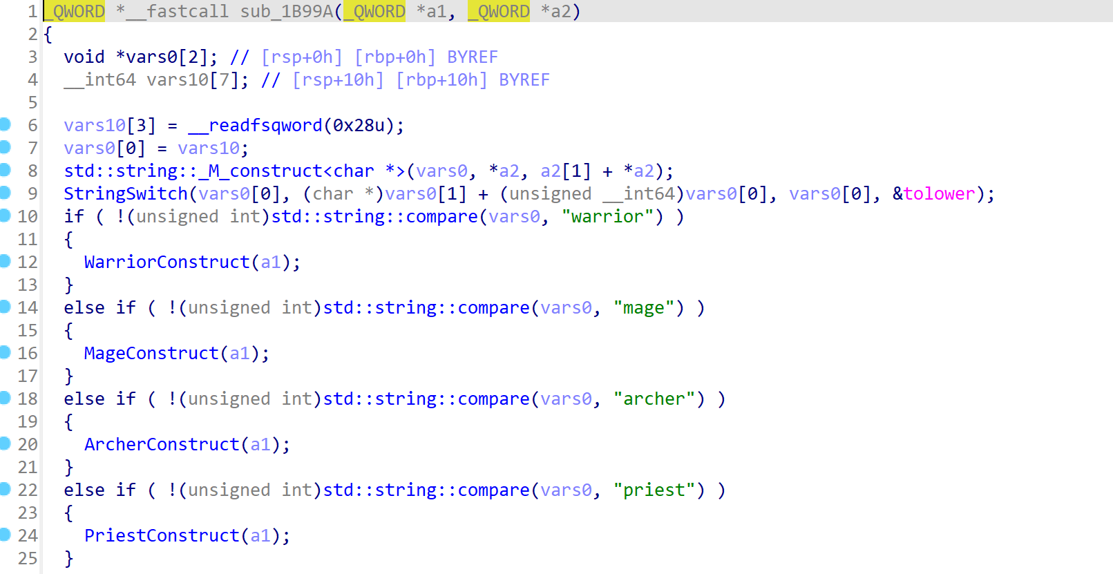Click the gutter dot on line 16
The height and width of the screenshot is (574, 1113).
[x=5, y=352]
